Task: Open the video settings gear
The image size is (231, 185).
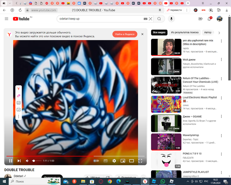Action: pos(114,161)
